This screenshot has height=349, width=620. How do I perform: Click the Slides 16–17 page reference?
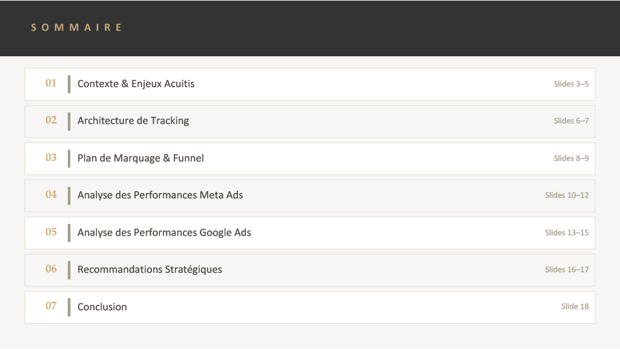tap(567, 270)
